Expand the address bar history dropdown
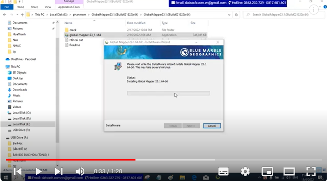The image size is (327, 181). pos(229,15)
